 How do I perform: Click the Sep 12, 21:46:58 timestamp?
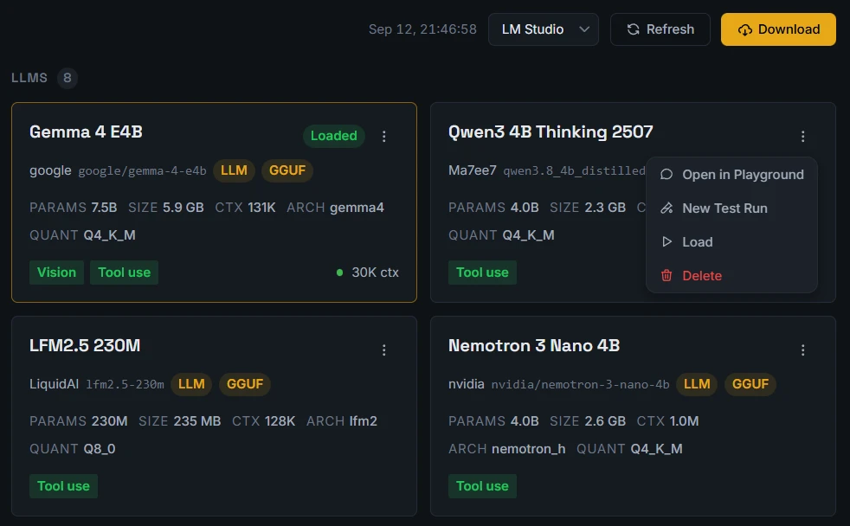(x=422, y=29)
